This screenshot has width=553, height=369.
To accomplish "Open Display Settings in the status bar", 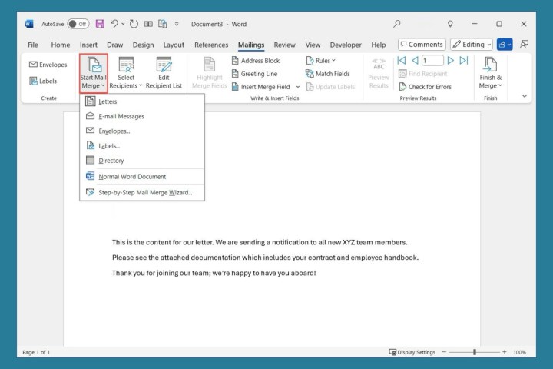I will pyautogui.click(x=412, y=352).
